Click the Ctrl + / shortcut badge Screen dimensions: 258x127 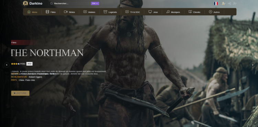point(95,3)
